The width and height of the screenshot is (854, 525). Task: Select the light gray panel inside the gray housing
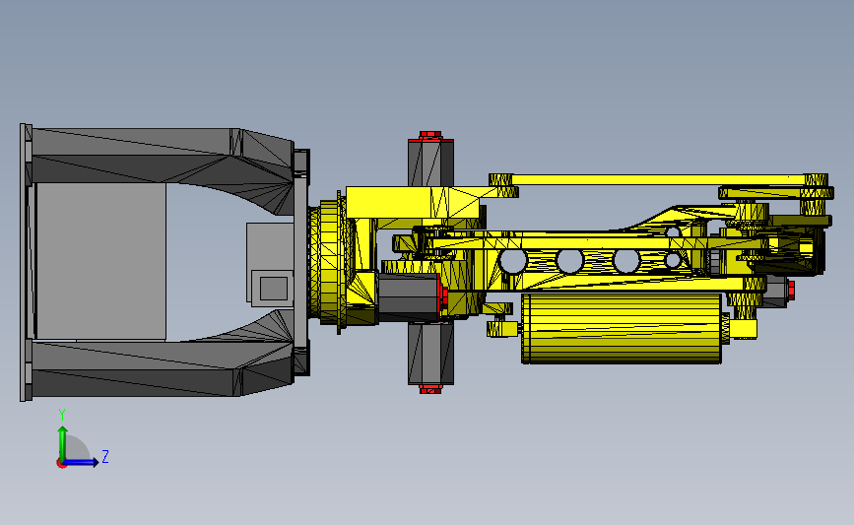click(101, 261)
